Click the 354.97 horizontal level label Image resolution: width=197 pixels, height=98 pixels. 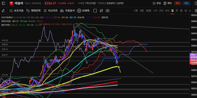5,55
